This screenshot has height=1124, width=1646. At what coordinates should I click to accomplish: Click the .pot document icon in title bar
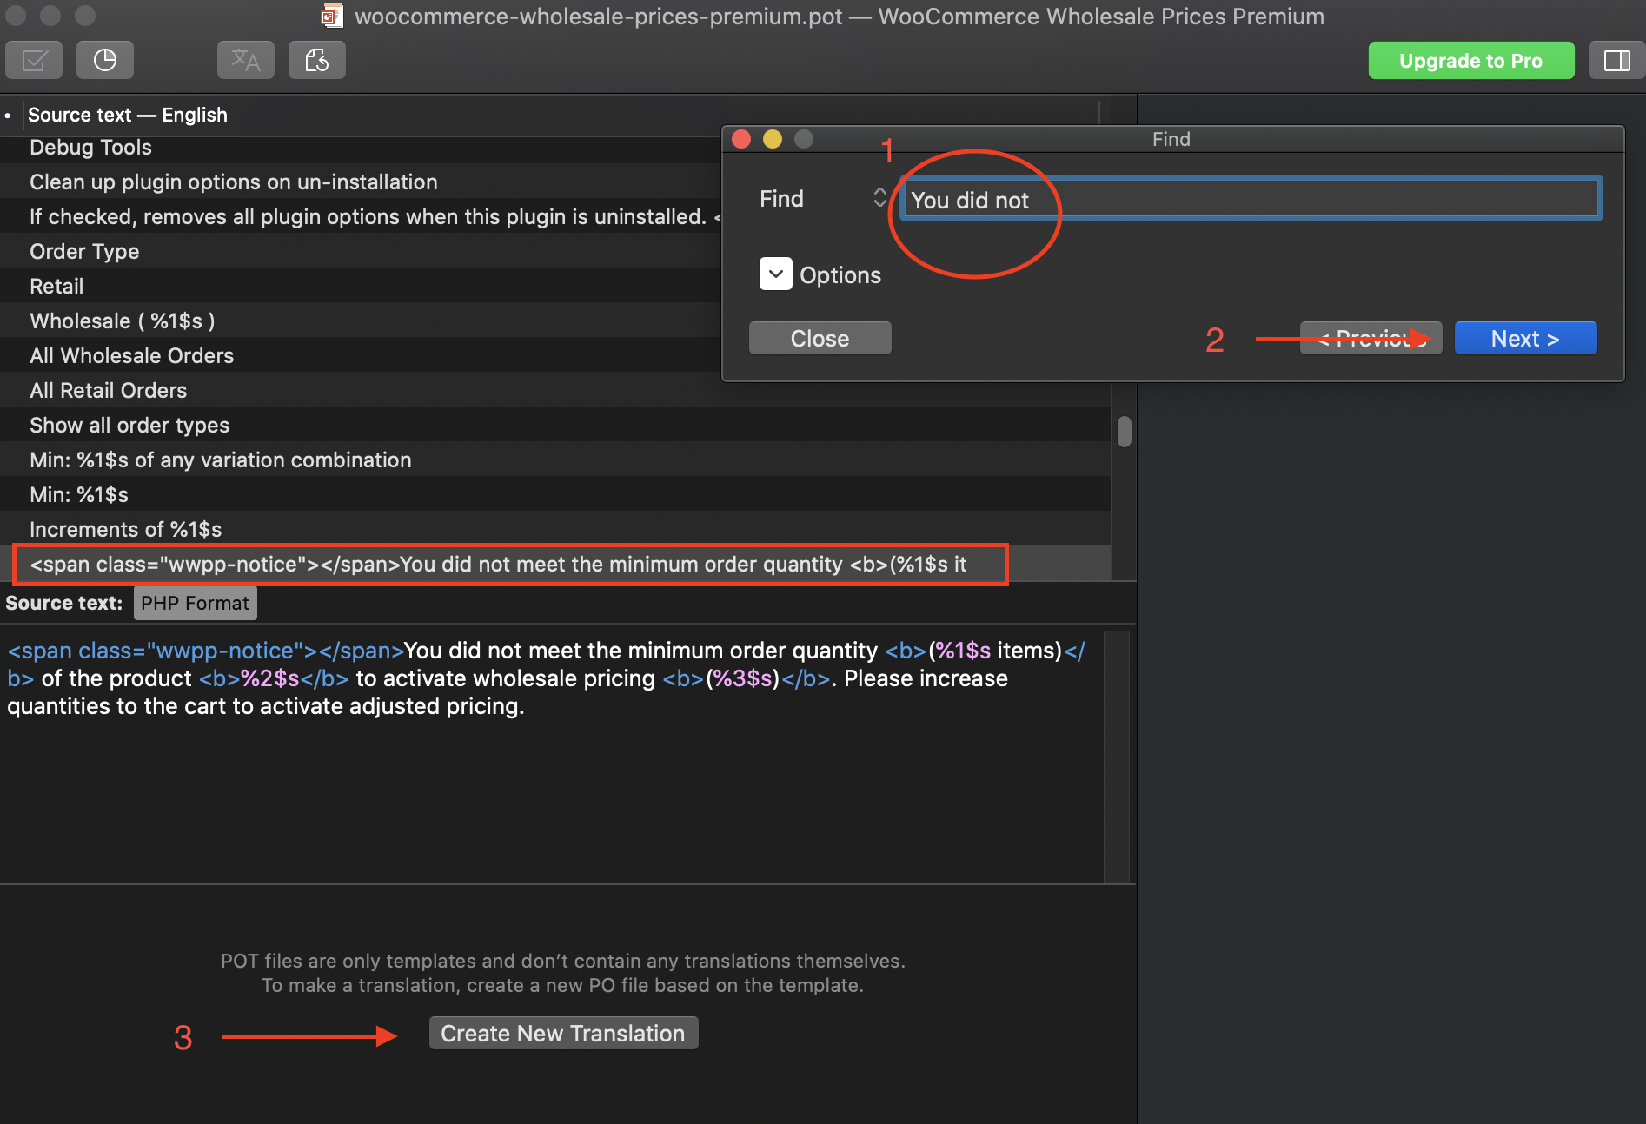(x=332, y=16)
